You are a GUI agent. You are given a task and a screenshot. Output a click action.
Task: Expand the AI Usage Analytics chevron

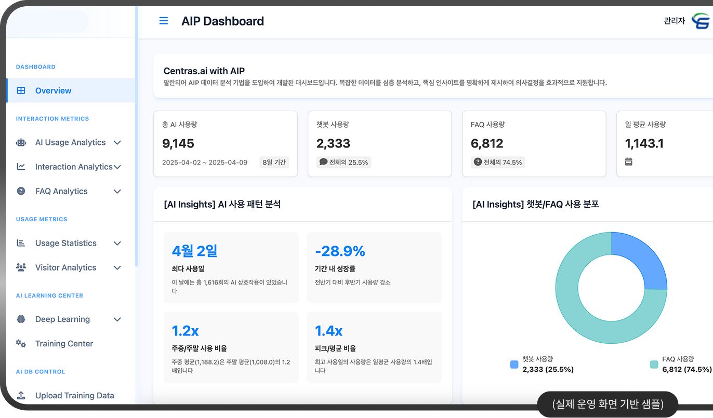117,142
